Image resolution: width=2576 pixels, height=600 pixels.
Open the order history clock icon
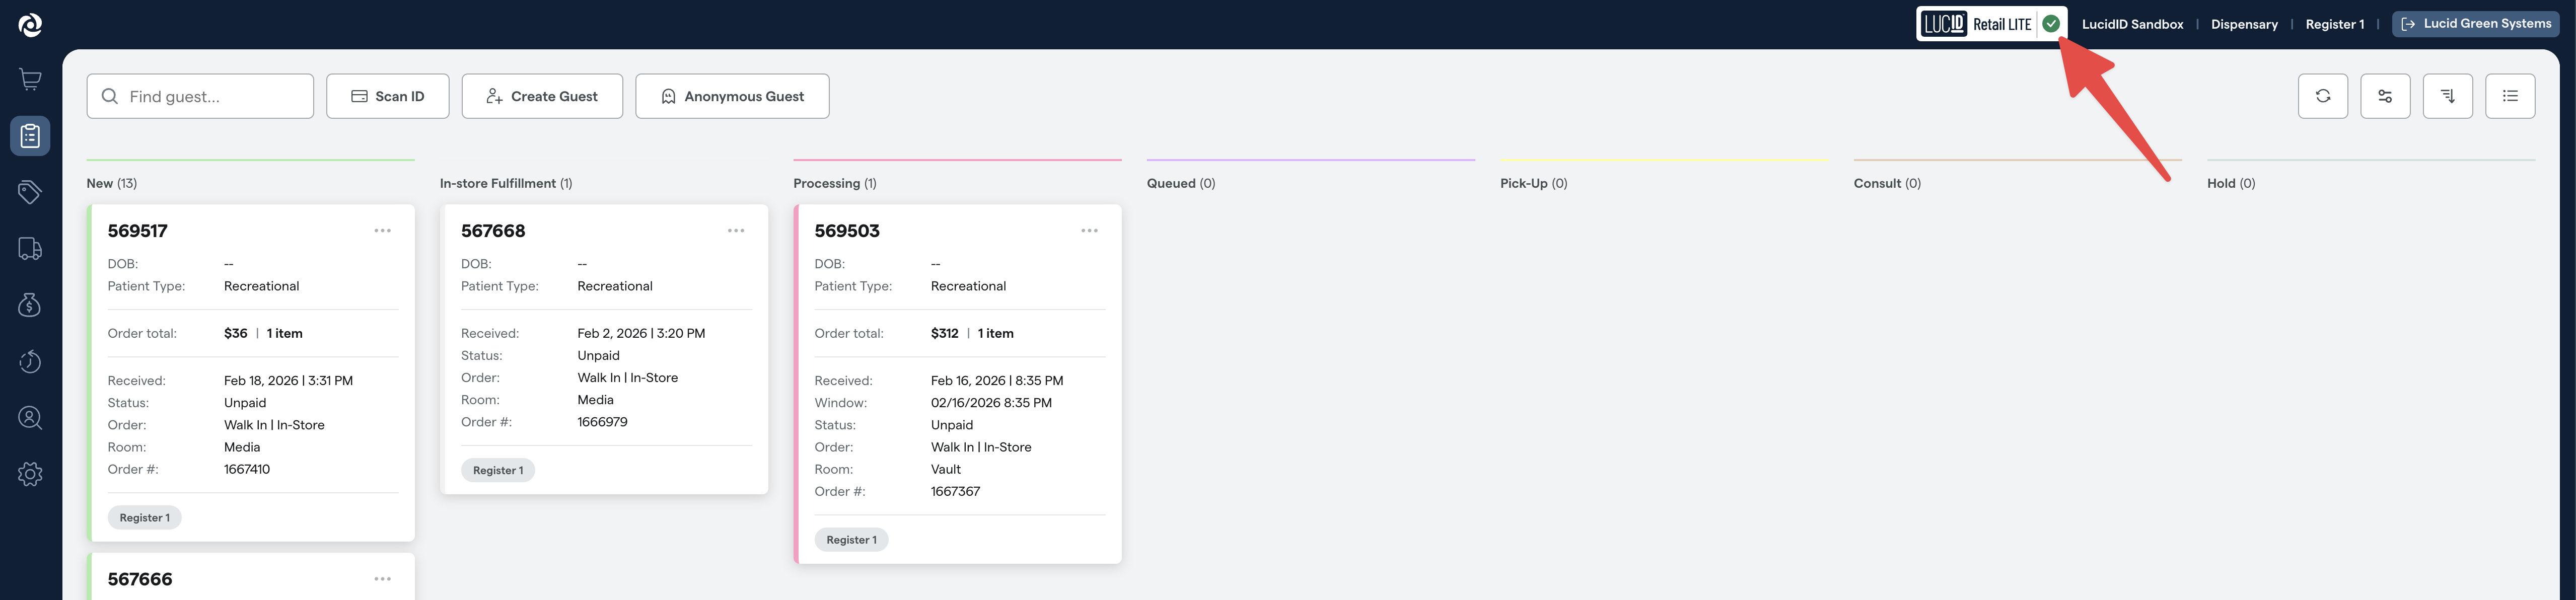click(x=30, y=361)
